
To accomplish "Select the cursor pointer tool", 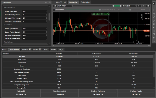I will tap(154, 3).
